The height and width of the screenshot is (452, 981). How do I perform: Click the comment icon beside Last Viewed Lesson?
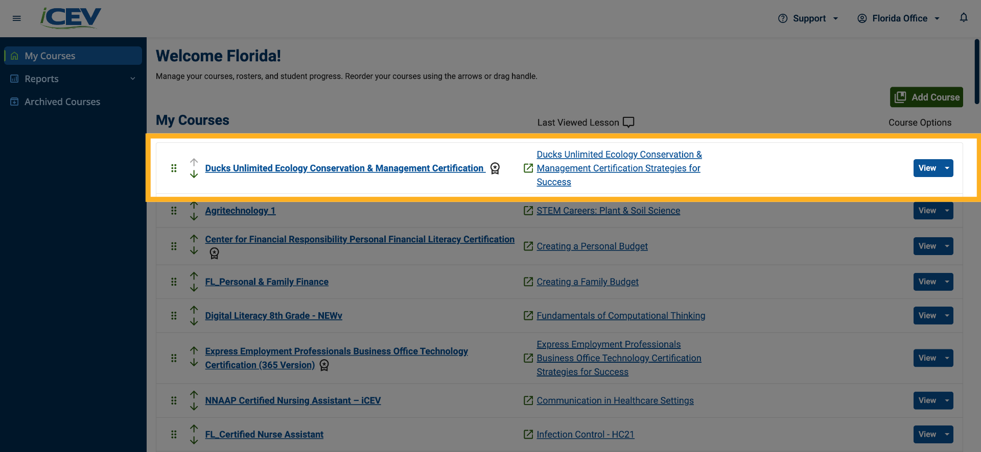pyautogui.click(x=629, y=122)
